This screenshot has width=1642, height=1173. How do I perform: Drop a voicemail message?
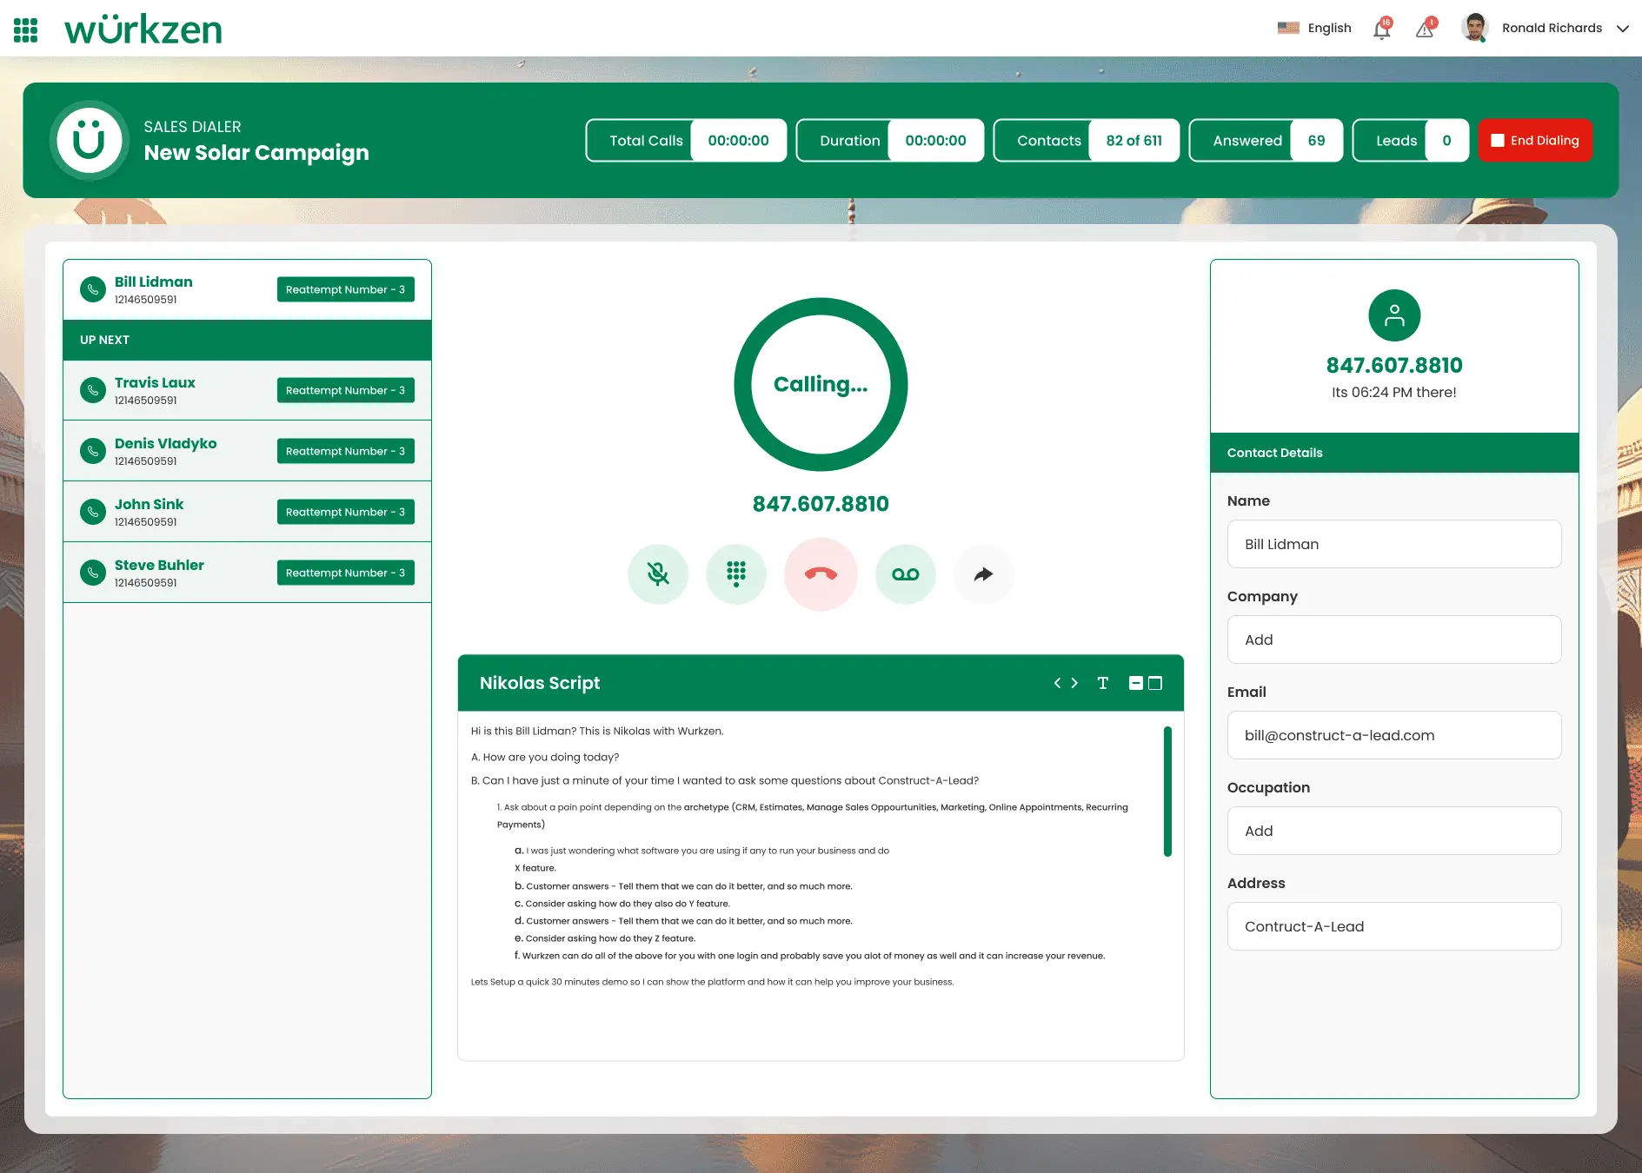905,574
